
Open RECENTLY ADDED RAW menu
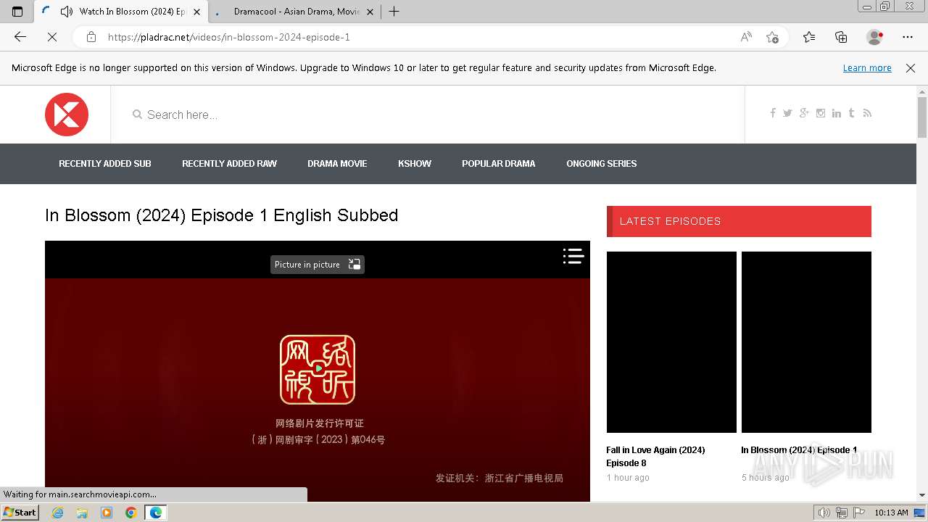pos(229,164)
